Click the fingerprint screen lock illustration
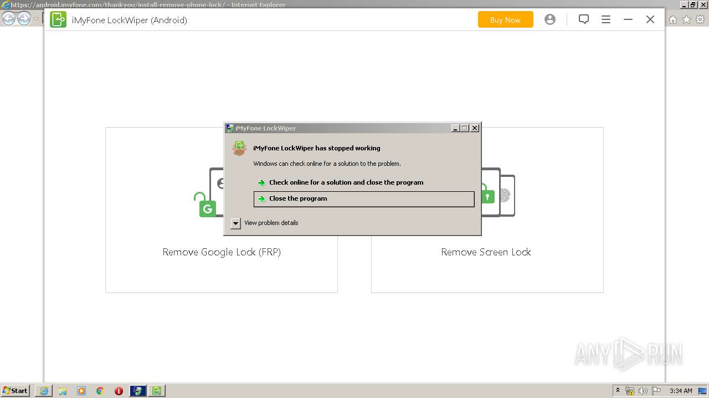The image size is (709, 398). click(504, 196)
